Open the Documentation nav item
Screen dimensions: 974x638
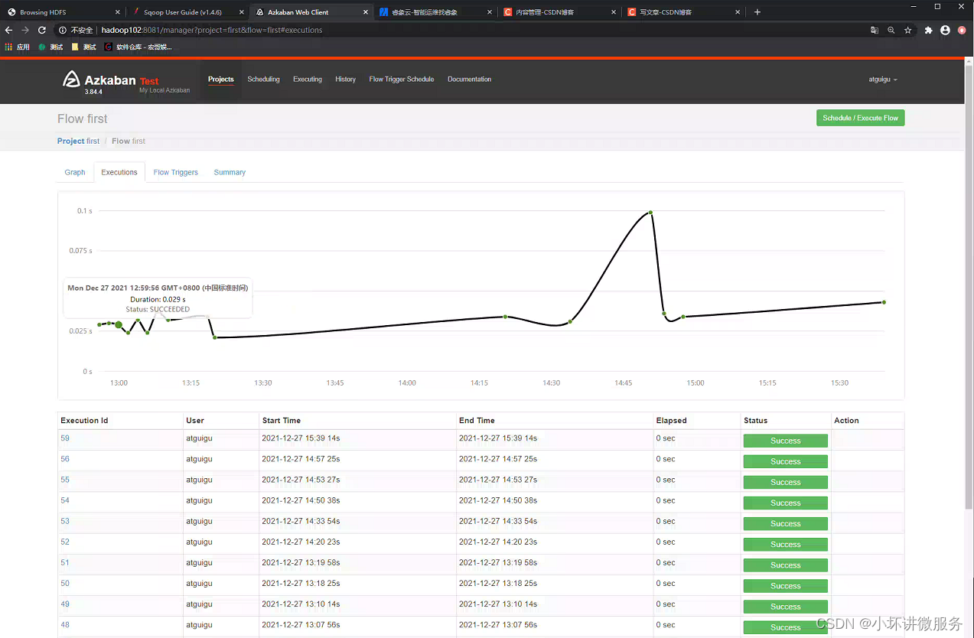(x=470, y=80)
